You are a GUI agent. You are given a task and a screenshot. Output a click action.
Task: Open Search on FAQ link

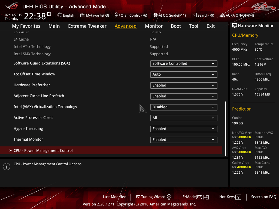(263, 197)
